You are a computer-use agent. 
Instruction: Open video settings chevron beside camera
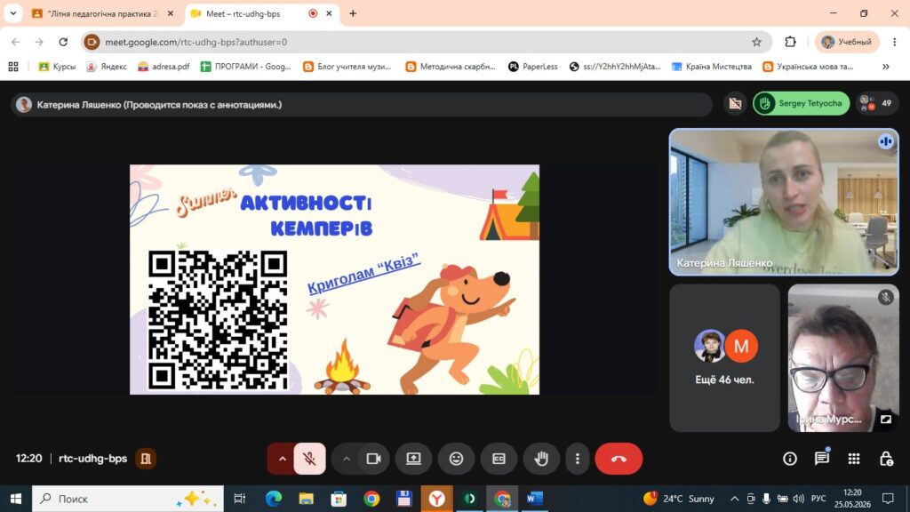tap(346, 459)
